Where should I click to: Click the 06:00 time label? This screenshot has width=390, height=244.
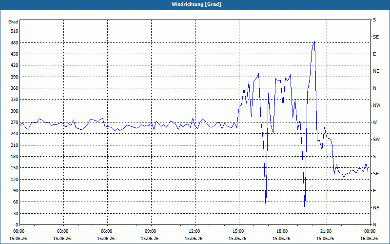(x=106, y=231)
